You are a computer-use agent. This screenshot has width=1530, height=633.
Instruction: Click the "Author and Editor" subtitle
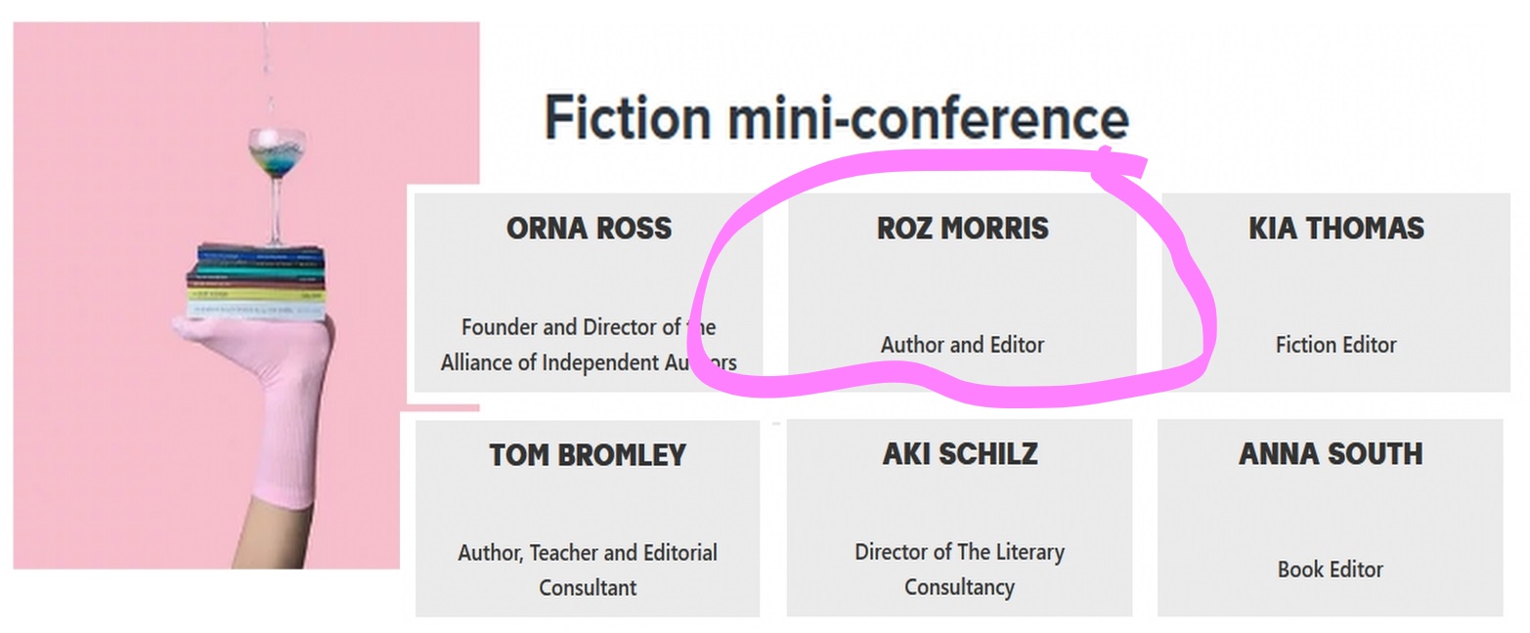point(962,345)
